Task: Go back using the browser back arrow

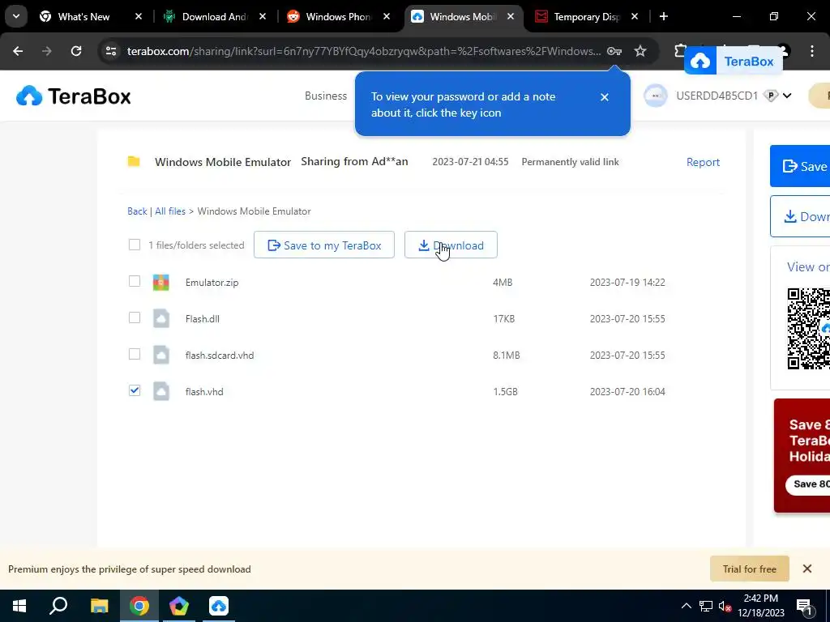Action: click(18, 51)
